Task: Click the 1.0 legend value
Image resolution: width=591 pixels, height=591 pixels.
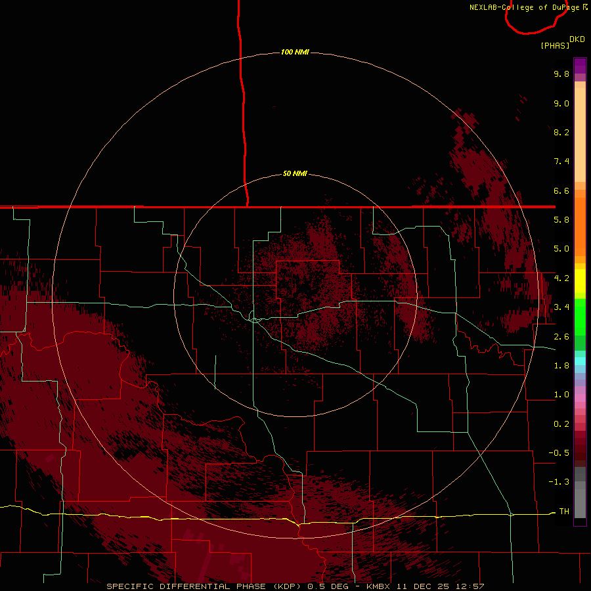Action: (x=561, y=395)
